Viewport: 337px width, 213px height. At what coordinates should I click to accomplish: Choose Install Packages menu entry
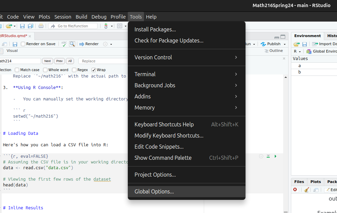tap(155, 29)
